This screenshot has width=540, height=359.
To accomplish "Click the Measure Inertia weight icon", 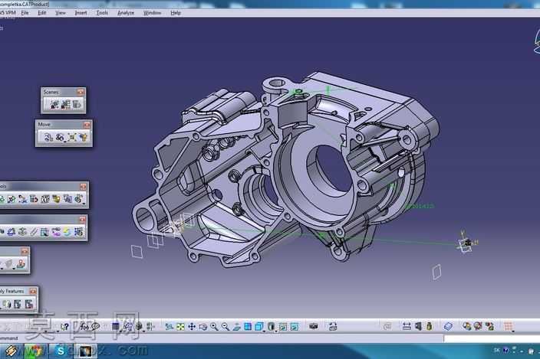I will point(429,326).
